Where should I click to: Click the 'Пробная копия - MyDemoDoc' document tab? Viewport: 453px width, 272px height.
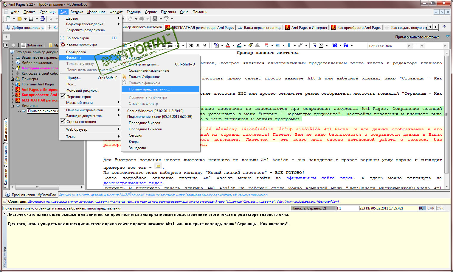tap(30, 195)
